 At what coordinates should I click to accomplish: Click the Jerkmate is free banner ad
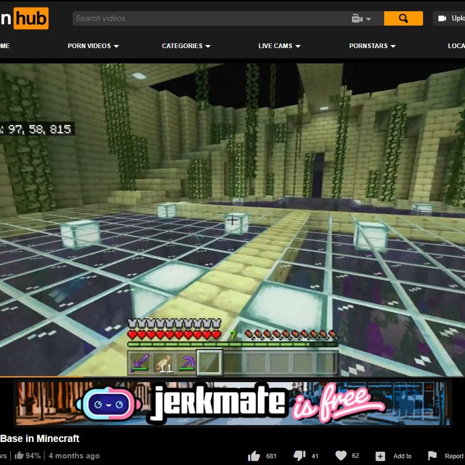click(233, 403)
